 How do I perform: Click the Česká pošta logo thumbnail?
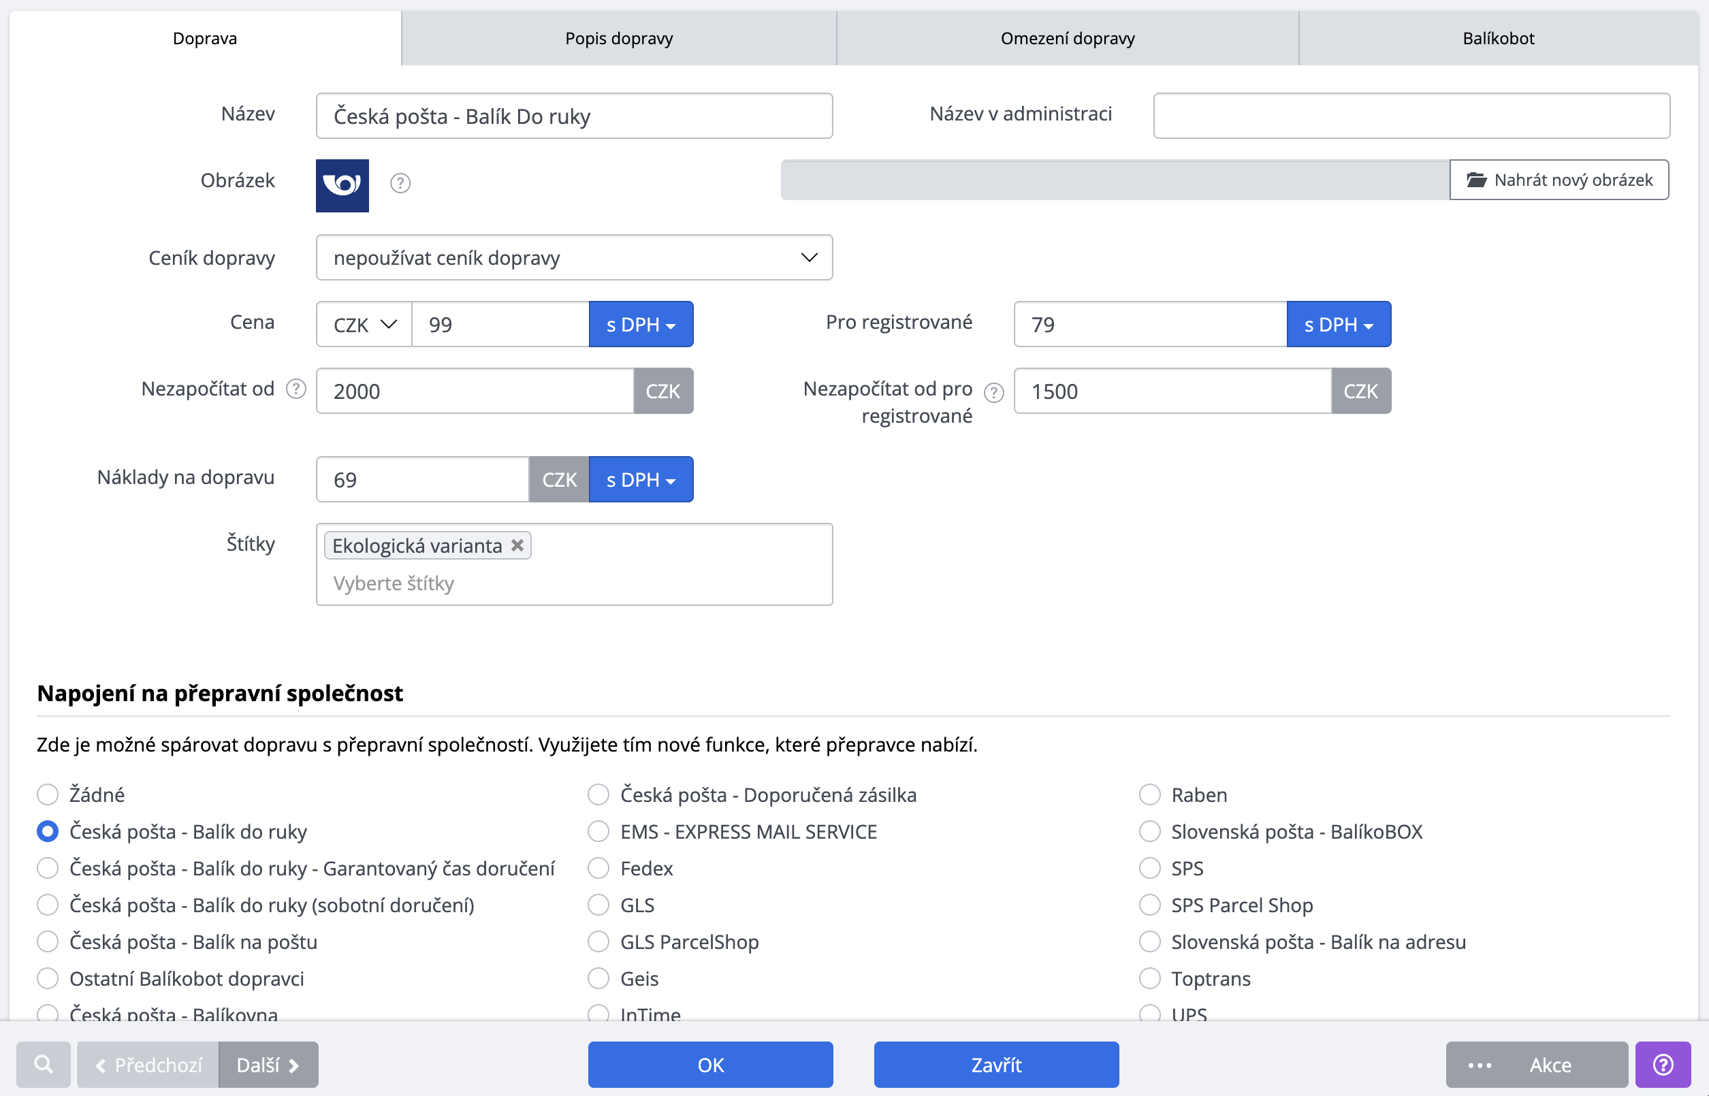coord(342,186)
